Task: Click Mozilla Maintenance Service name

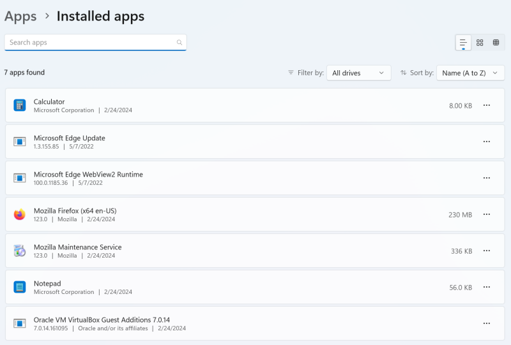Action: tap(77, 247)
